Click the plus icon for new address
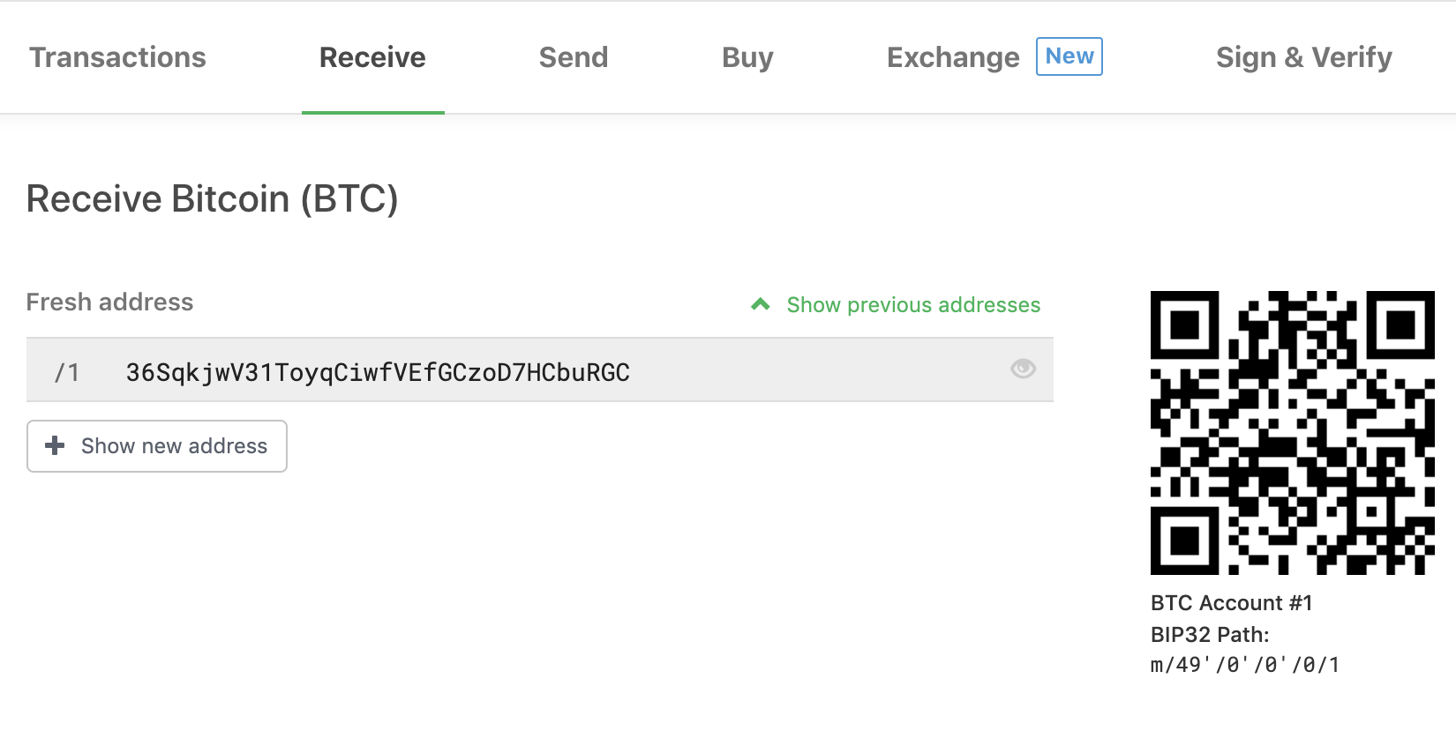Viewport: 1456px width, 746px height. coord(55,445)
